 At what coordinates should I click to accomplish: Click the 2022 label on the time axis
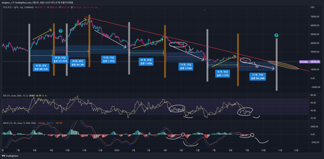[117, 150]
